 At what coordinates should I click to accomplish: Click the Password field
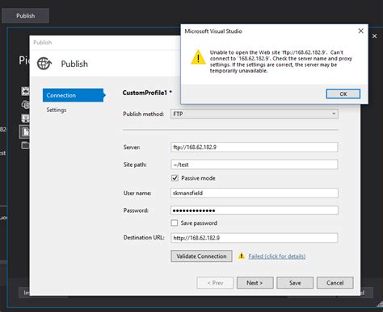(255, 210)
